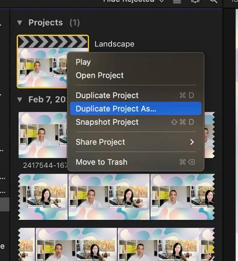This screenshot has width=238, height=261.
Task: Choose Play from the context menu
Action: [136, 62]
